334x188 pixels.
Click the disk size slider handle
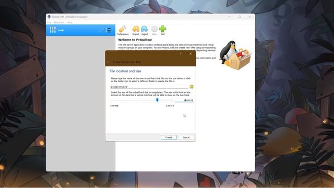point(157,100)
